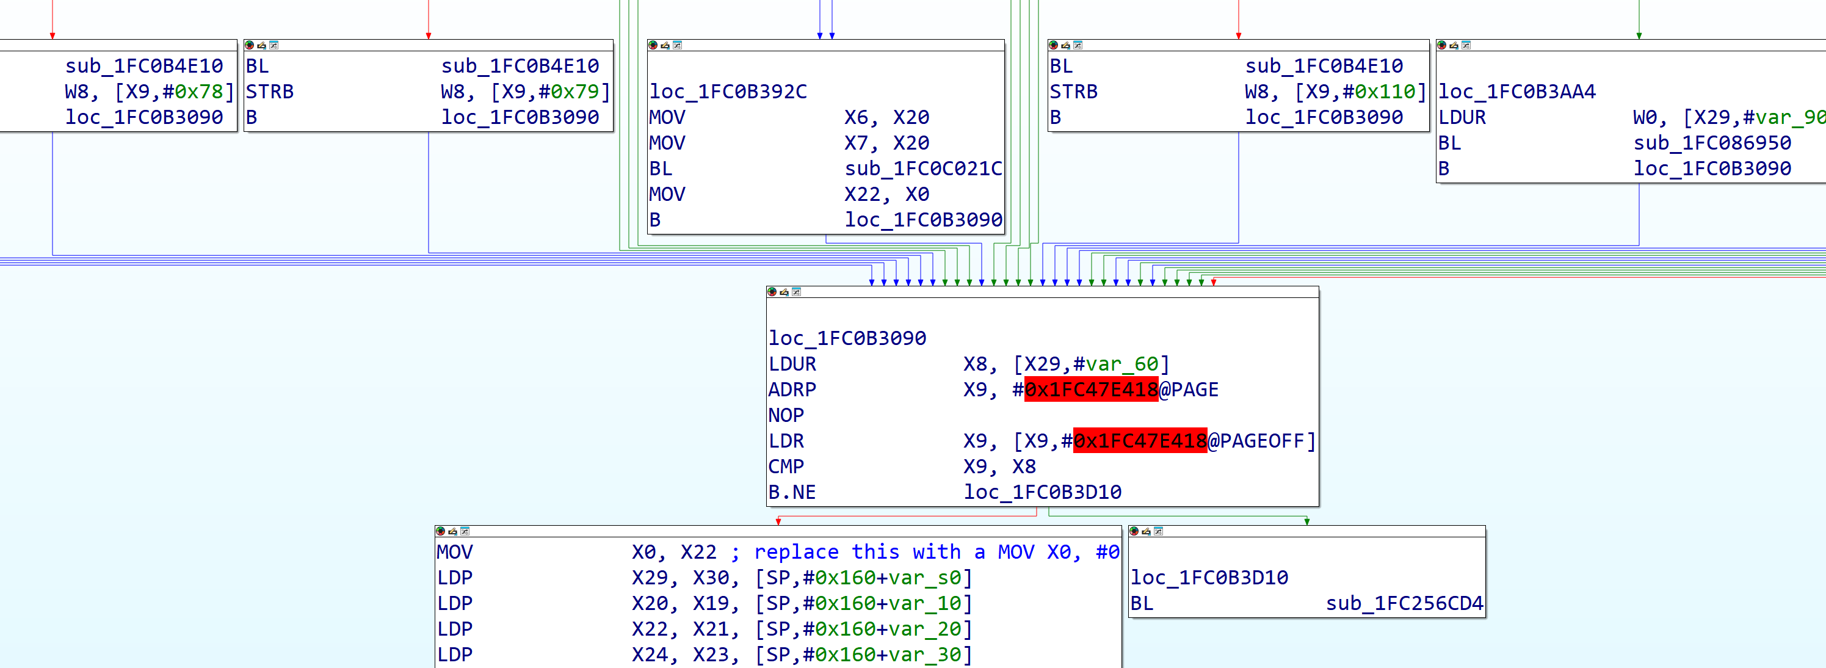Click the graph jump icon on loc_1FC0B3090 block
Screen dimensions: 1826x668
click(x=796, y=291)
